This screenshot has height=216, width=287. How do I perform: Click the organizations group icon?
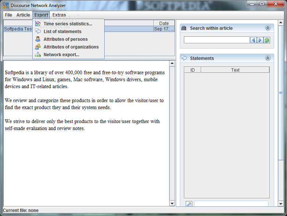(38, 47)
